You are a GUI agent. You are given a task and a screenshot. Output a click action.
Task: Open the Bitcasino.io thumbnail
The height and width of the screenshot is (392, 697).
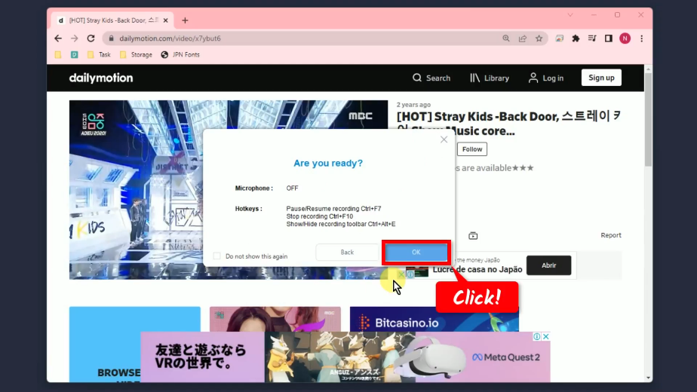point(434,319)
